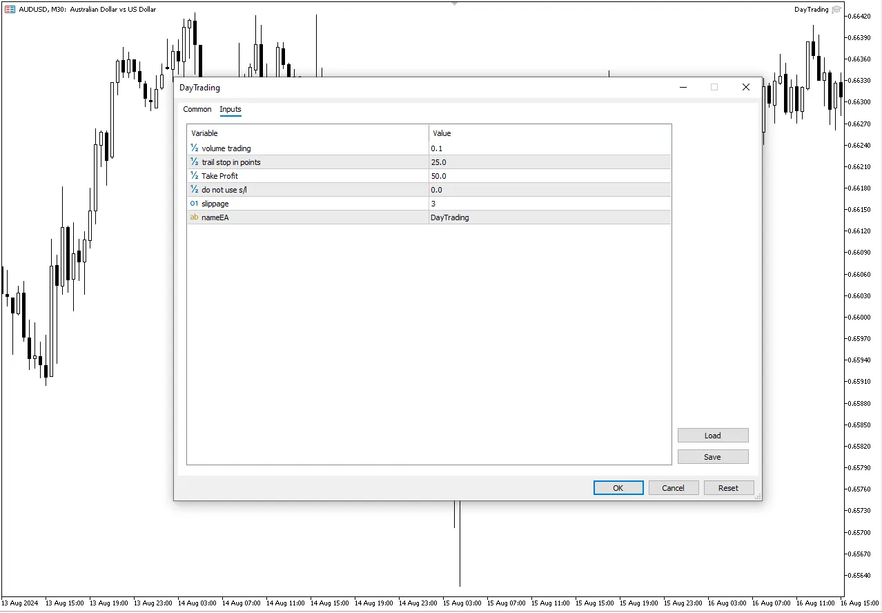Switch to the Common tab
The image size is (882, 613).
[x=197, y=109]
